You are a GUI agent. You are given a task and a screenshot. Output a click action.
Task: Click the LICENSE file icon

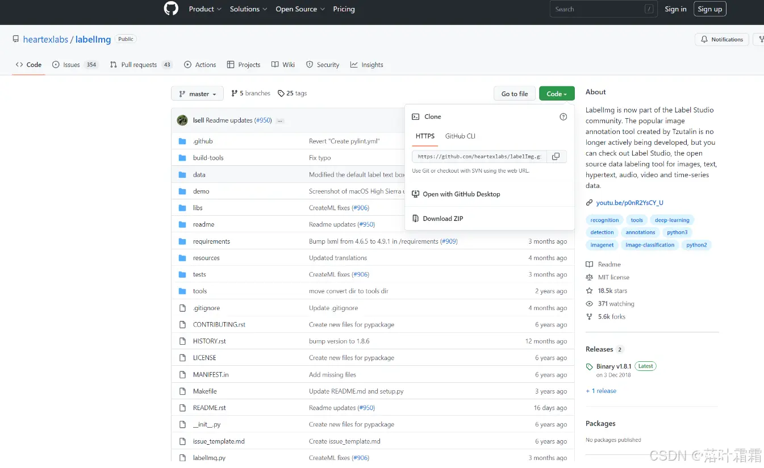coord(182,358)
